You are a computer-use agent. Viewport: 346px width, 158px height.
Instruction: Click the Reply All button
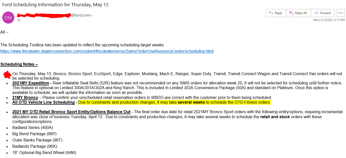(298, 13)
